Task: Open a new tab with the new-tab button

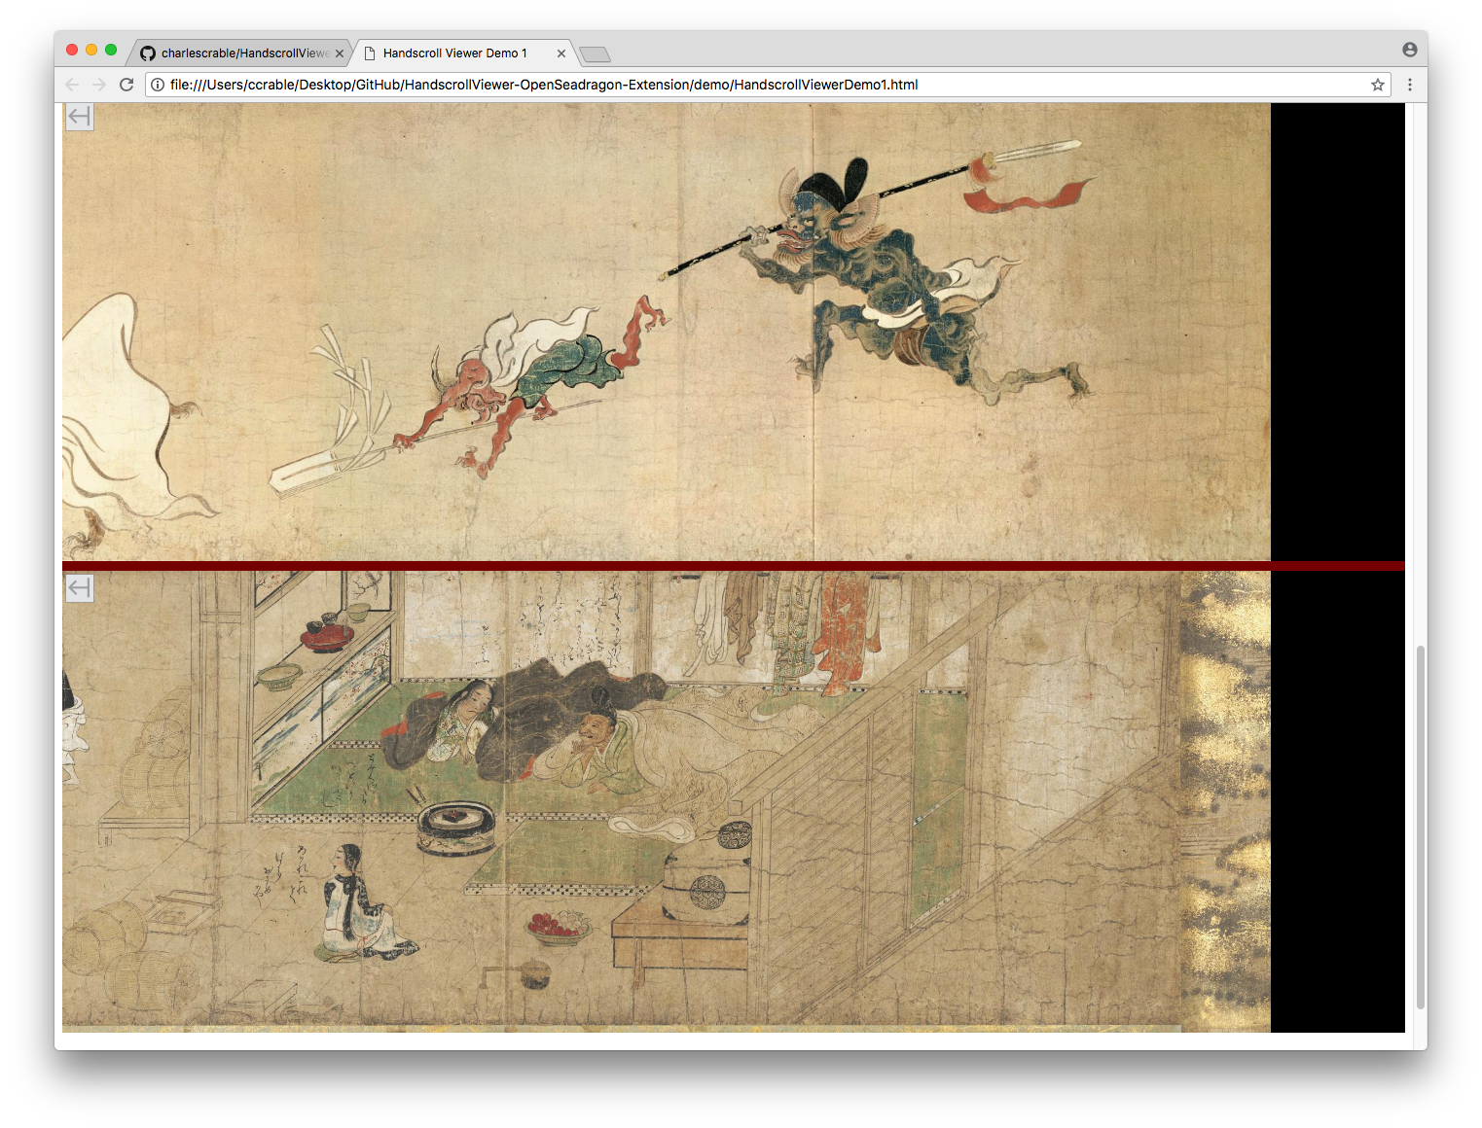Action: click(x=595, y=53)
